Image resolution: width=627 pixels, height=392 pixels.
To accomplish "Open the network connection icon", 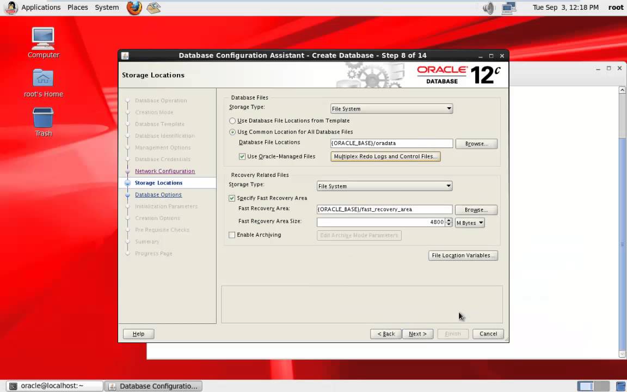I will [509, 8].
